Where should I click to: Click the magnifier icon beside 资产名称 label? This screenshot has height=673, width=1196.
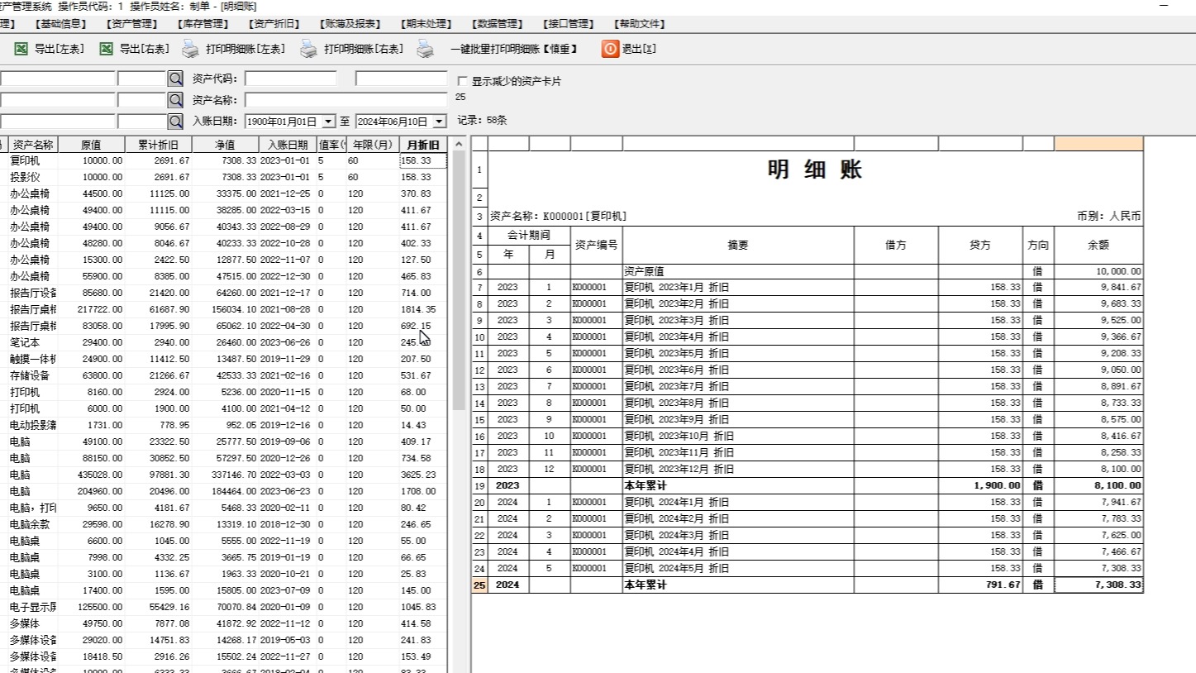(x=175, y=100)
